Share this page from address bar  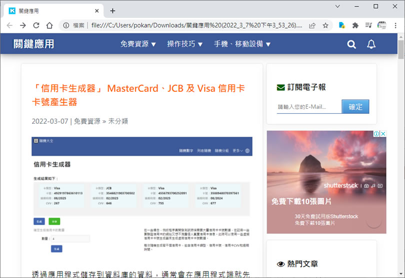coord(312,25)
